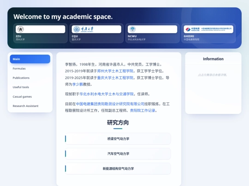The height and width of the screenshot is (186, 249).
Task: Click the Information panel heading
Action: click(213, 59)
